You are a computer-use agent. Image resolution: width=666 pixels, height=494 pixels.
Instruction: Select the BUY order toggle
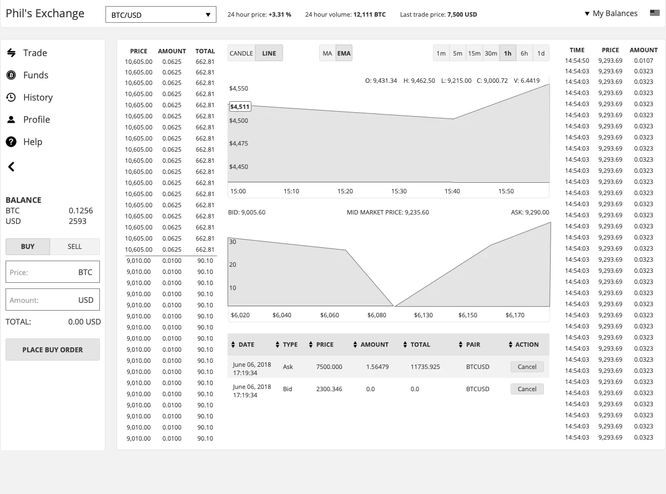coord(28,247)
